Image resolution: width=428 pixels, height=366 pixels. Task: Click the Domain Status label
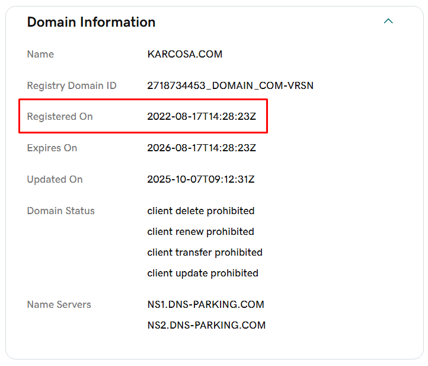pyautogui.click(x=60, y=211)
